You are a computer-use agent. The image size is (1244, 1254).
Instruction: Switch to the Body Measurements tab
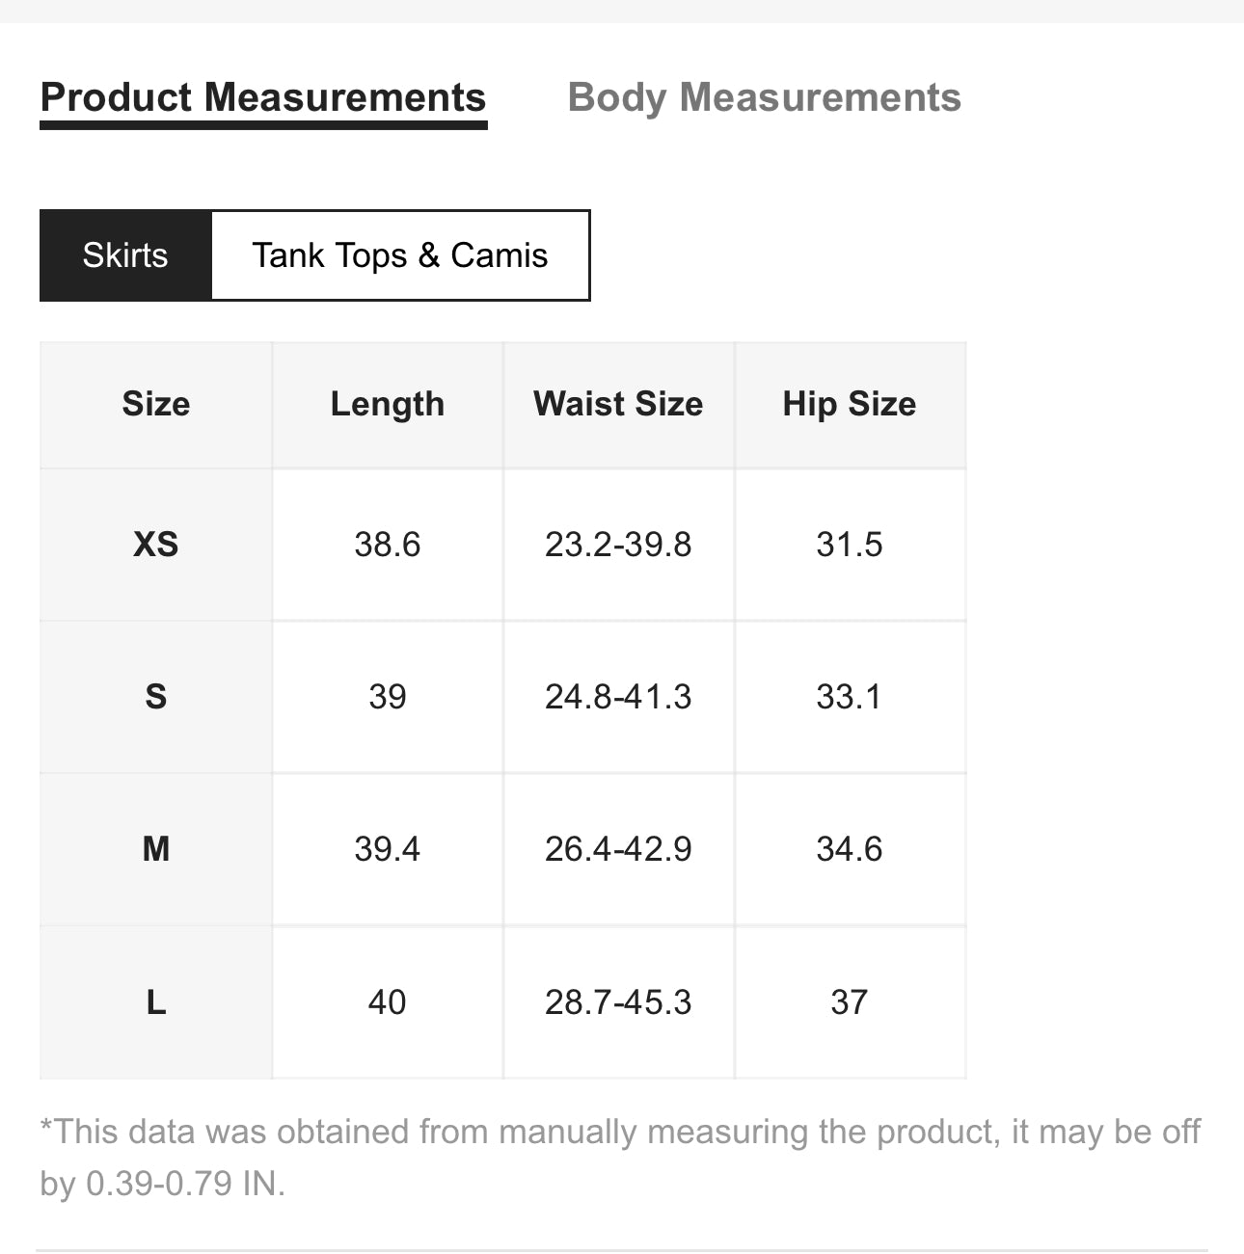point(764,98)
